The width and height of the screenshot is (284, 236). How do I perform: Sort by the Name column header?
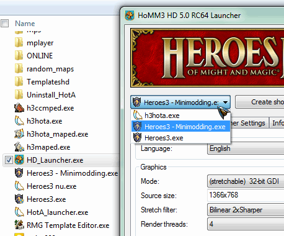[x=25, y=24]
